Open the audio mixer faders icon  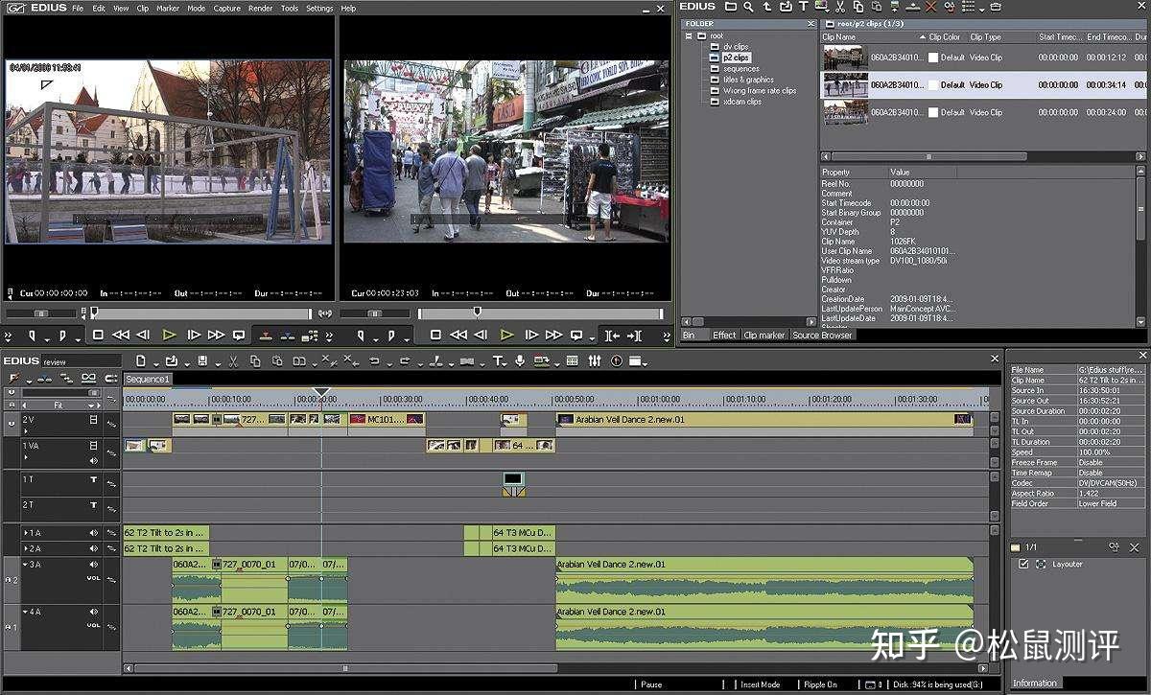596,359
